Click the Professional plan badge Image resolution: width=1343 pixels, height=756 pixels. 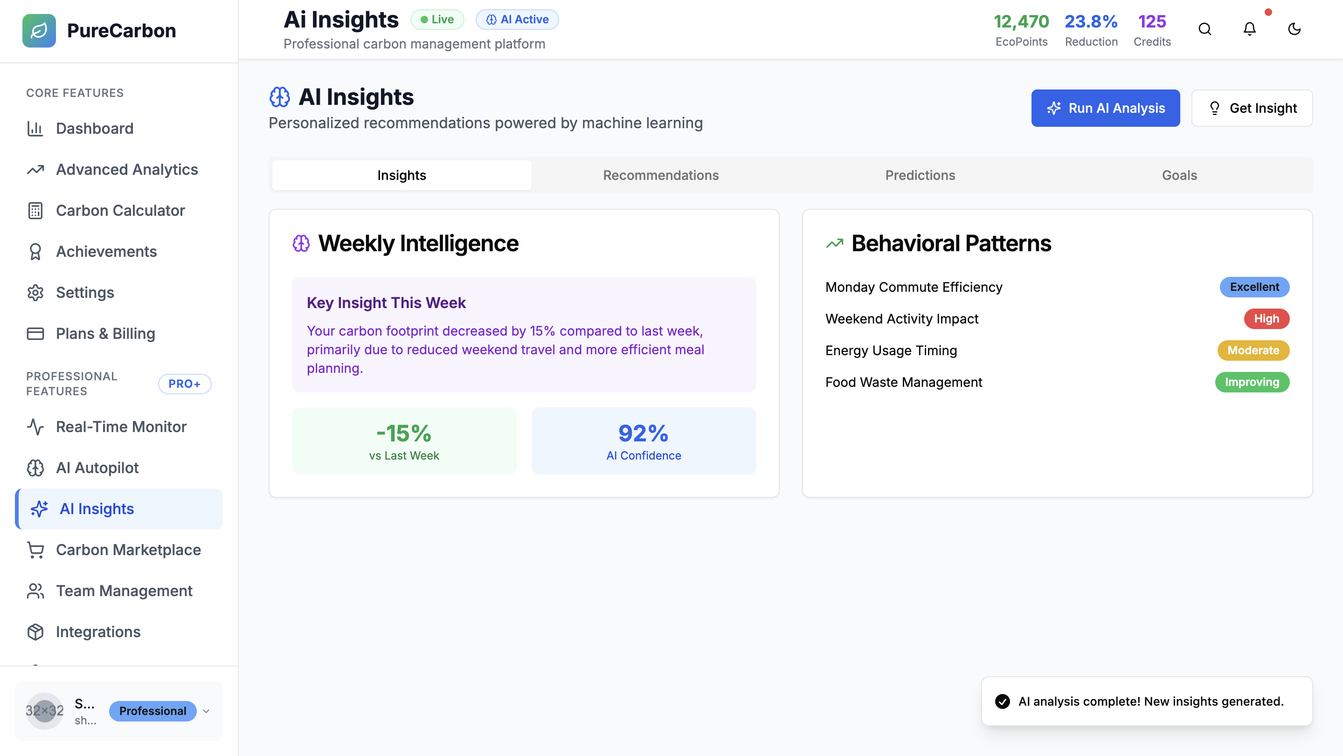pos(152,711)
